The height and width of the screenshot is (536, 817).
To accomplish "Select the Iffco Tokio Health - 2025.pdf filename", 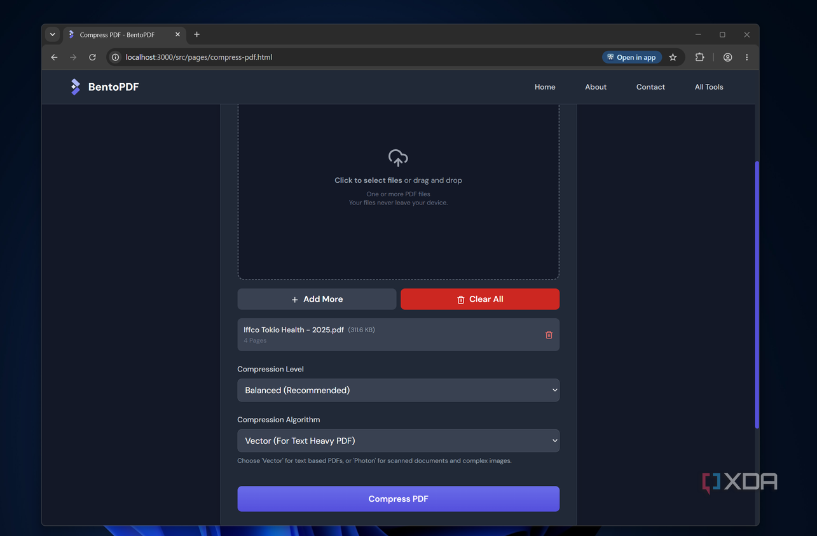I will pos(294,330).
